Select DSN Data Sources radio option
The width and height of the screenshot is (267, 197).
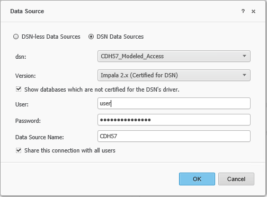click(91, 37)
